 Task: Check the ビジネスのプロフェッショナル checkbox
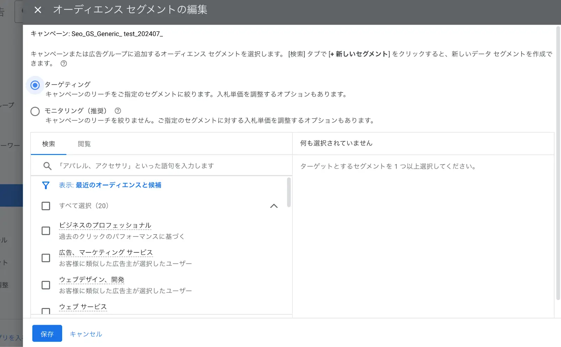coord(46,231)
